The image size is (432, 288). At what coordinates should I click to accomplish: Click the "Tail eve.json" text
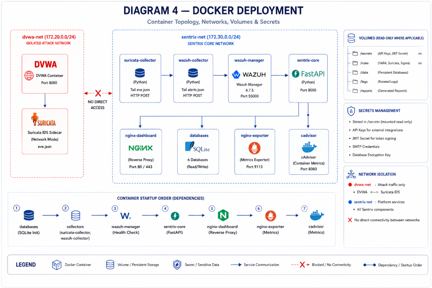point(140,90)
